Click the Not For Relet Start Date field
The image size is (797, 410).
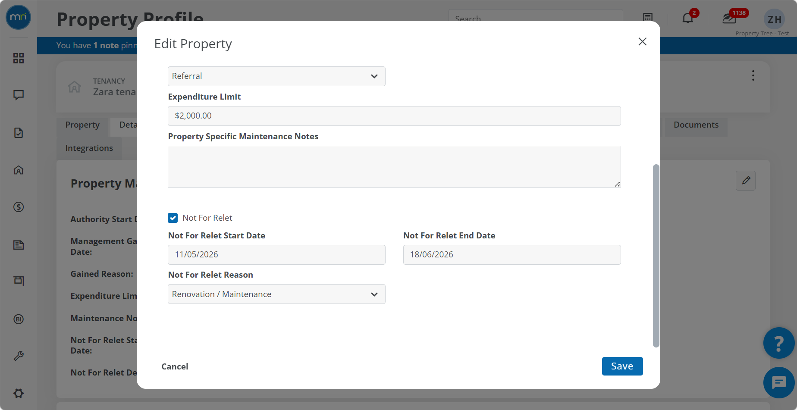pyautogui.click(x=276, y=255)
